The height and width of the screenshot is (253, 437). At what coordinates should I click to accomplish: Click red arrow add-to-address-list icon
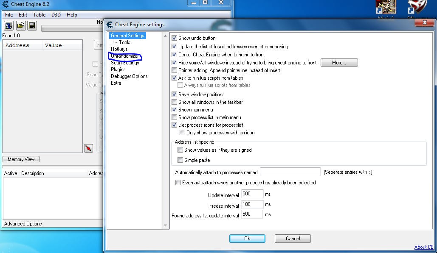88,148
